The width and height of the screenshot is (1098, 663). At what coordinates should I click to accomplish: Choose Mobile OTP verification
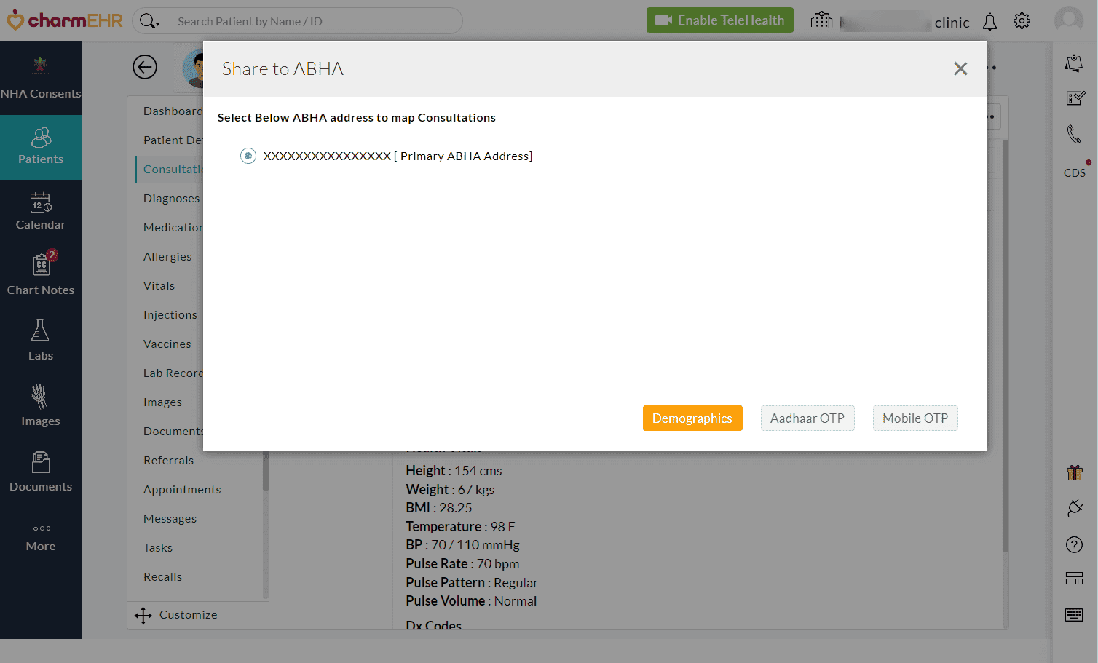click(x=915, y=418)
